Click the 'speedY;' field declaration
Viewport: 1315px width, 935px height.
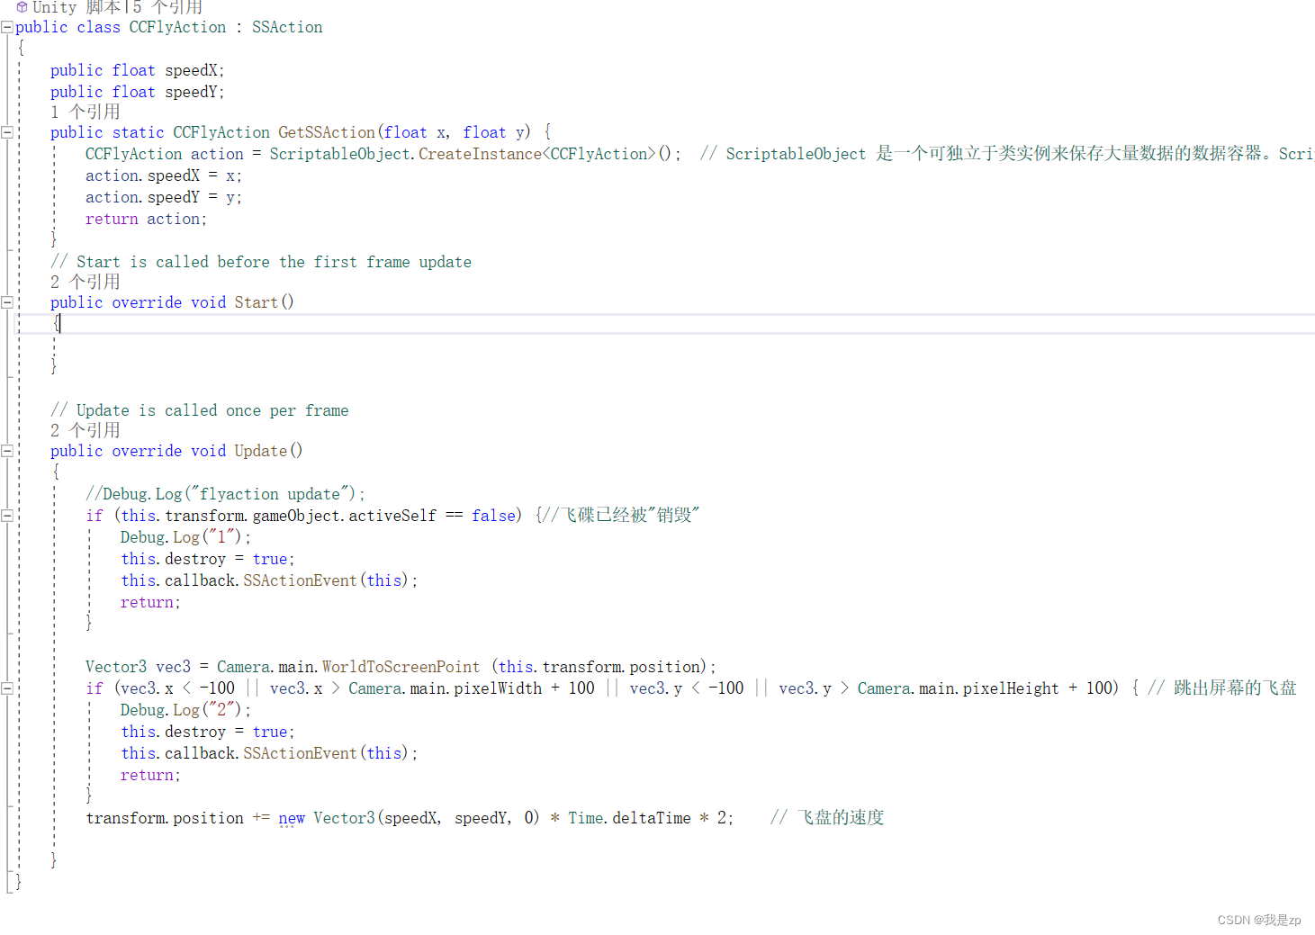[194, 92]
